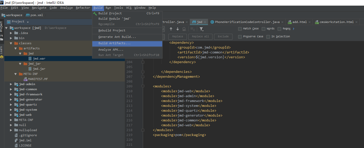Enable the In Selection checkbox

pos(268,37)
